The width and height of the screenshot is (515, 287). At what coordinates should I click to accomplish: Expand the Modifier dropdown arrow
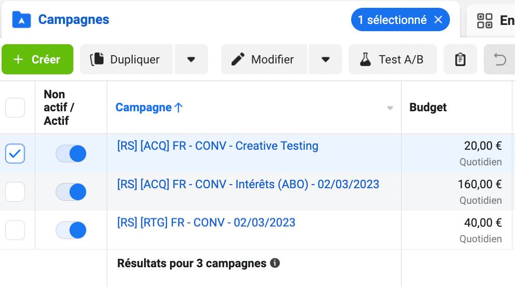click(326, 59)
